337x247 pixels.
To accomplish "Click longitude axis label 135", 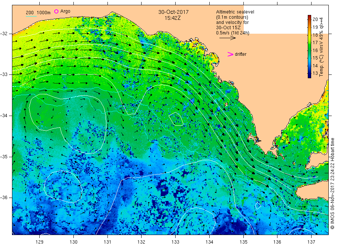I will [x=243, y=242].
